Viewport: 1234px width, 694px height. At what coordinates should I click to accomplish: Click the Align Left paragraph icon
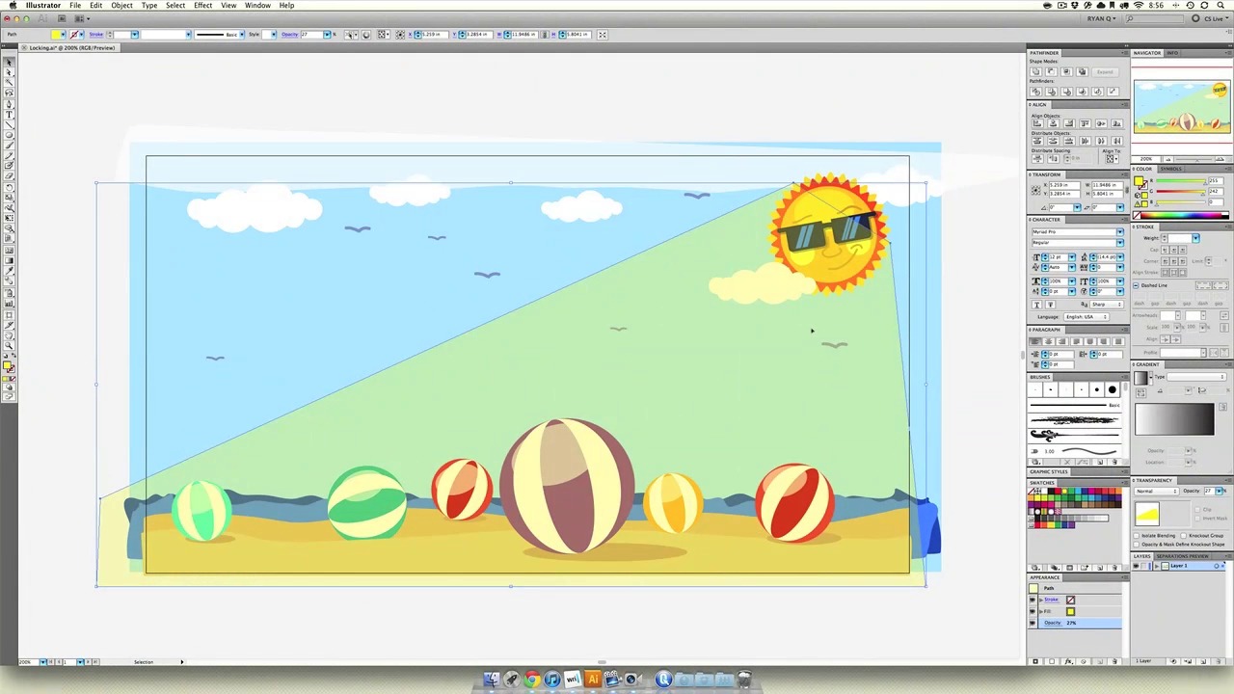coord(1034,341)
